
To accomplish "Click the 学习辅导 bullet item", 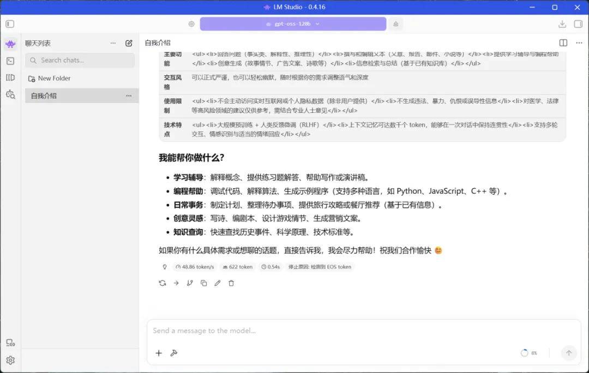I will 272,178.
